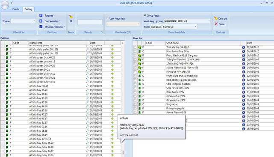The height and width of the screenshot is (157, 274).
Task: Select the Alfalfa green 6cut 43.19 row
Action: [x=60, y=82]
